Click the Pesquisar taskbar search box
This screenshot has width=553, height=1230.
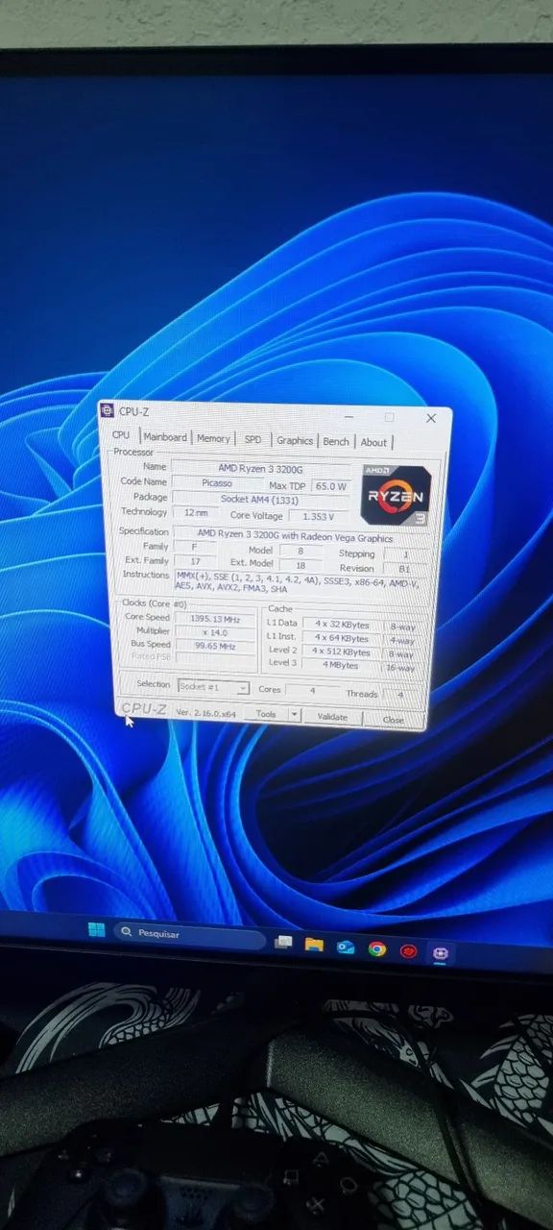pyautogui.click(x=189, y=935)
